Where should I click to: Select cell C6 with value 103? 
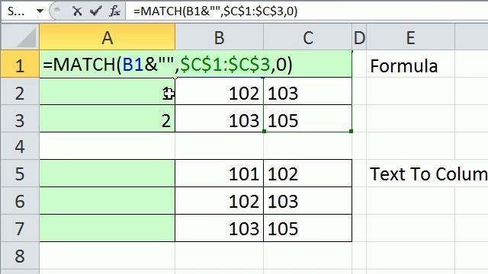pos(308,200)
